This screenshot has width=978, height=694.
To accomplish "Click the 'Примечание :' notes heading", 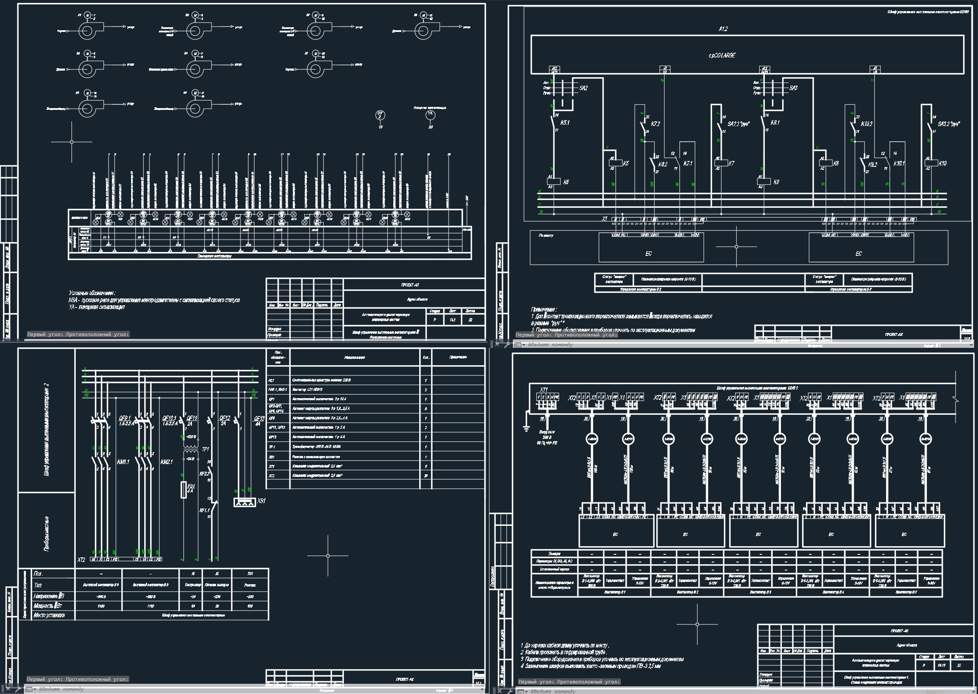I will (543, 309).
